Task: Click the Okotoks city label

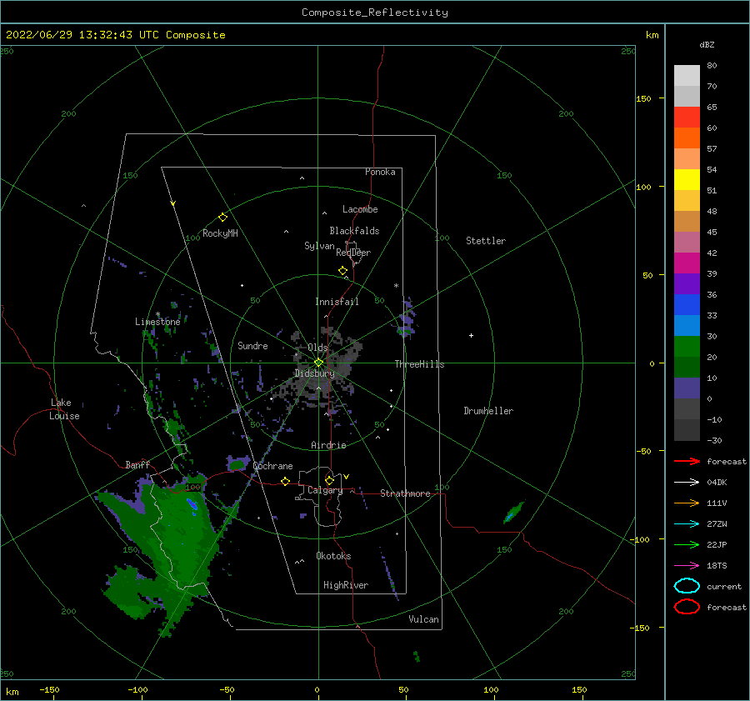Action: pyautogui.click(x=333, y=556)
